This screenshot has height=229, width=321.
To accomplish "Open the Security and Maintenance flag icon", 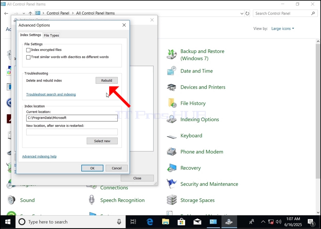I will click(171, 184).
